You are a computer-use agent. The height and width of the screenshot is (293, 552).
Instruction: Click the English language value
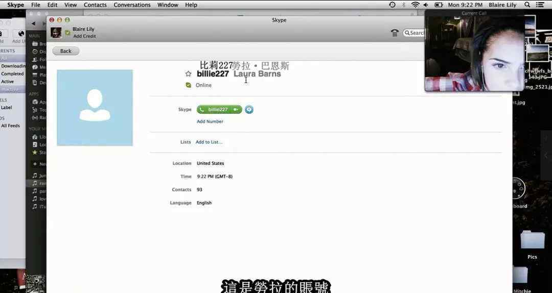click(x=204, y=203)
